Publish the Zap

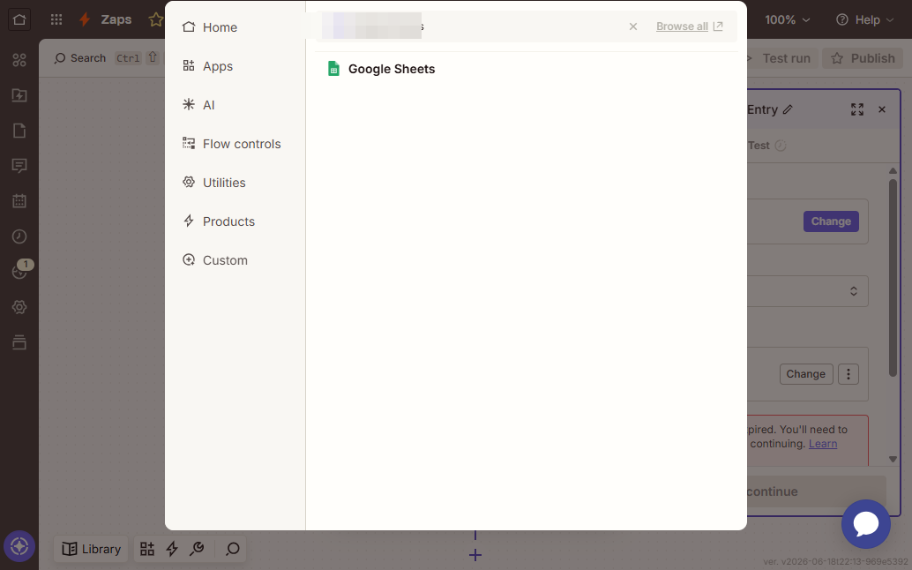click(x=863, y=58)
